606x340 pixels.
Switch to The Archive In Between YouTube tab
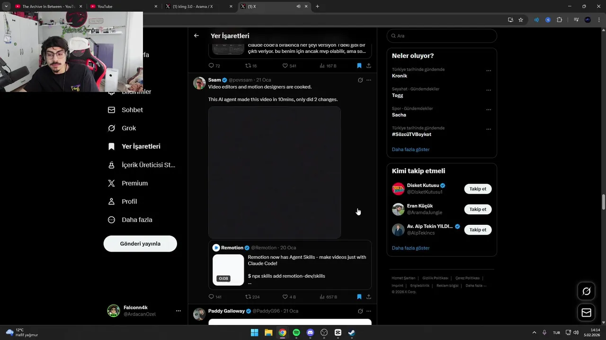coord(48,7)
